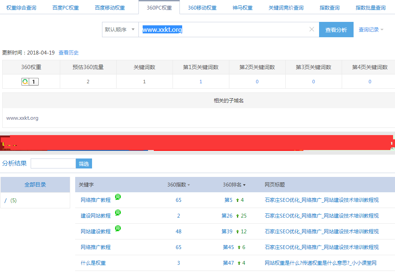Click the green 竞 icon beside 网络推广教程
Image resolution: width=395 pixels, height=274 pixels.
(x=118, y=197)
